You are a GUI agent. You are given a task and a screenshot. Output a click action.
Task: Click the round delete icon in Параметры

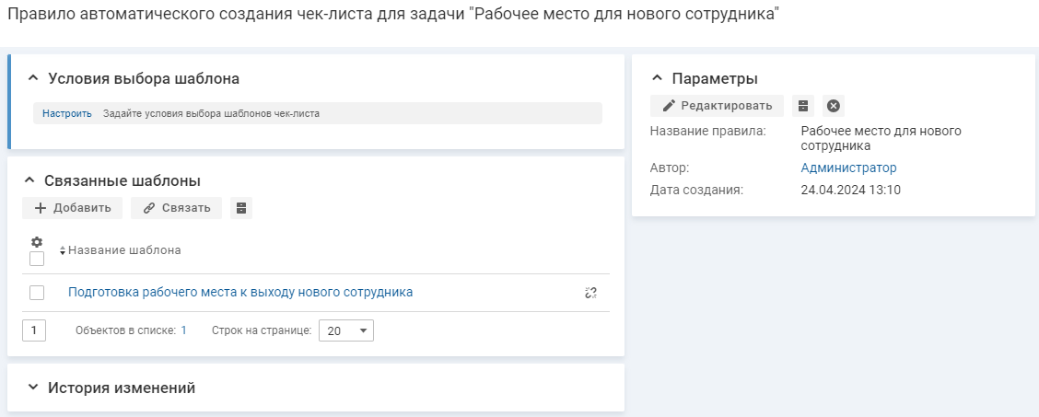[833, 106]
